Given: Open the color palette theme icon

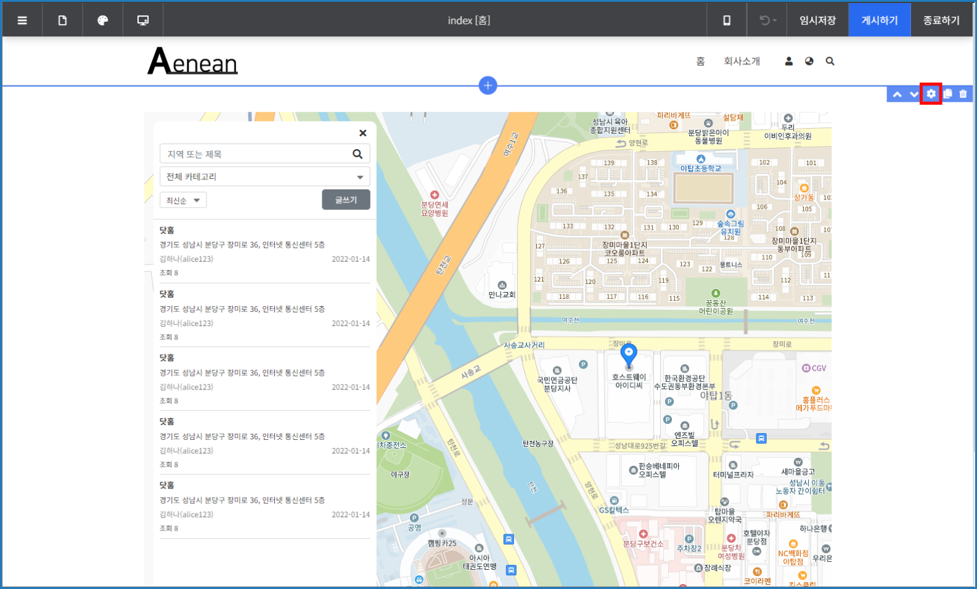Looking at the screenshot, I should 103,20.
